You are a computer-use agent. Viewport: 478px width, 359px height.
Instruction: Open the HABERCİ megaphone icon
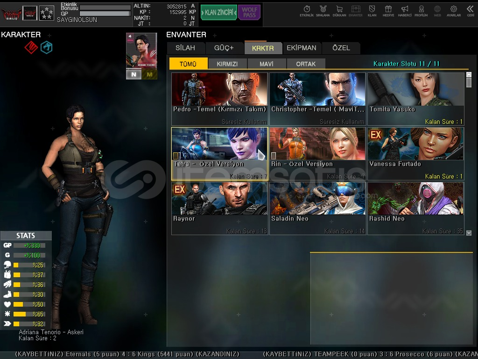405,11
